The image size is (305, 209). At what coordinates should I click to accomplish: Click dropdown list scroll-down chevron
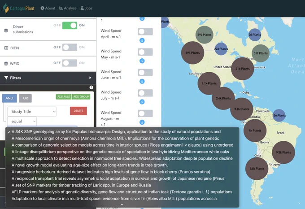[122, 205]
